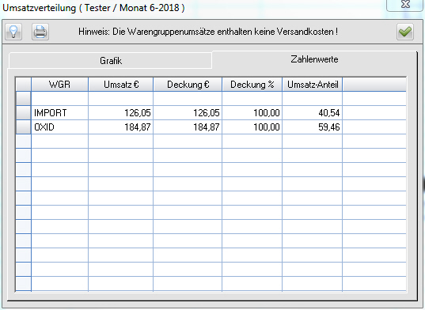This screenshot has width=425, height=310.
Task: Click Deckung % 100,00 in OXID row
Action: coord(252,127)
